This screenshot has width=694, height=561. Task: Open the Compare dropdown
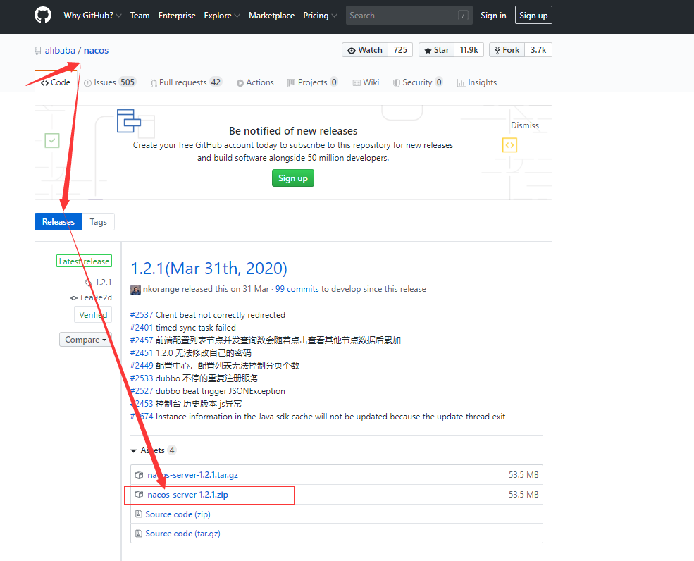point(85,340)
